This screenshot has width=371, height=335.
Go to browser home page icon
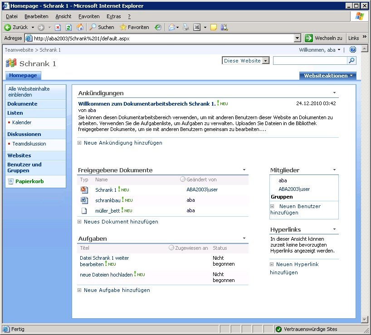point(80,27)
